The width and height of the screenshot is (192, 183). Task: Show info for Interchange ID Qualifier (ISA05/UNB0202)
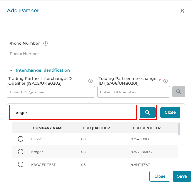pos(90,81)
